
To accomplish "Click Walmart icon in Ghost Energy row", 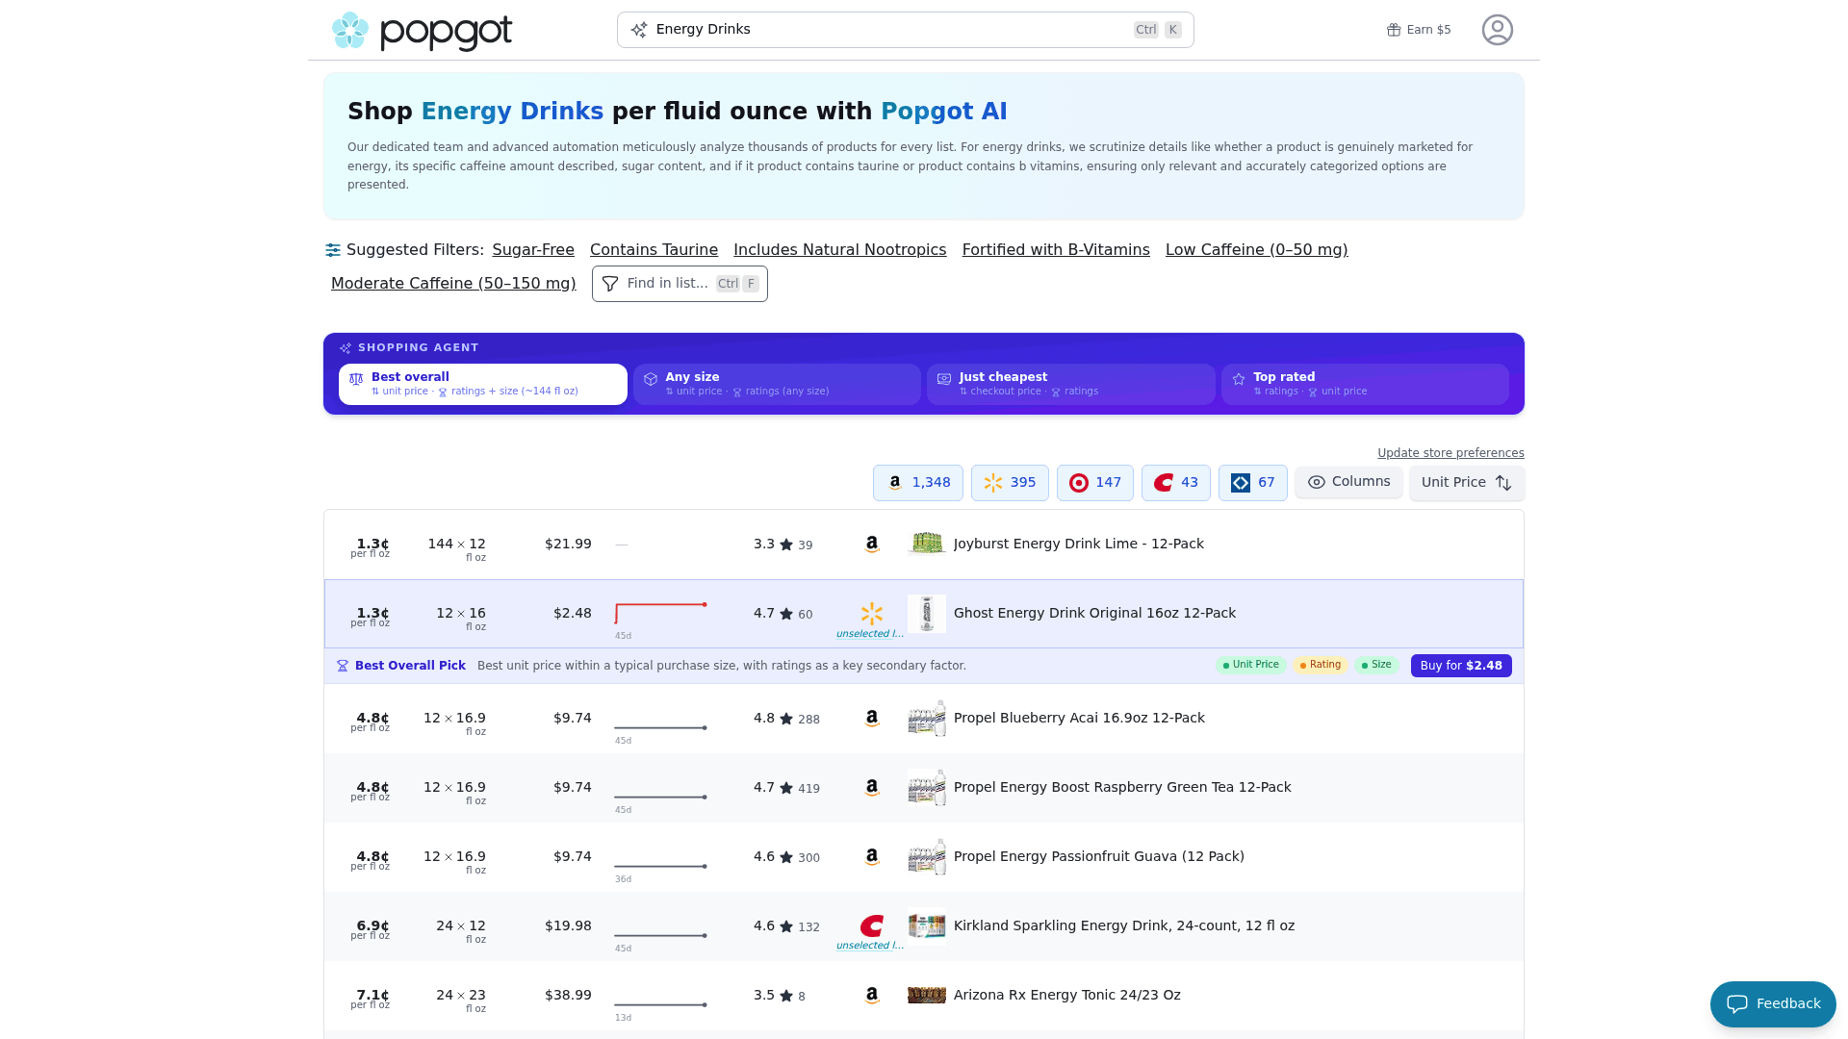I will [x=872, y=614].
